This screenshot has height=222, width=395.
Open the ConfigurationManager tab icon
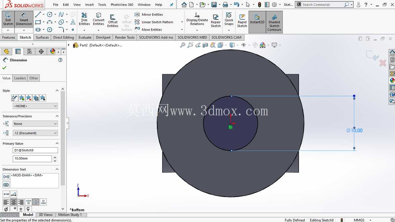click(x=30, y=51)
